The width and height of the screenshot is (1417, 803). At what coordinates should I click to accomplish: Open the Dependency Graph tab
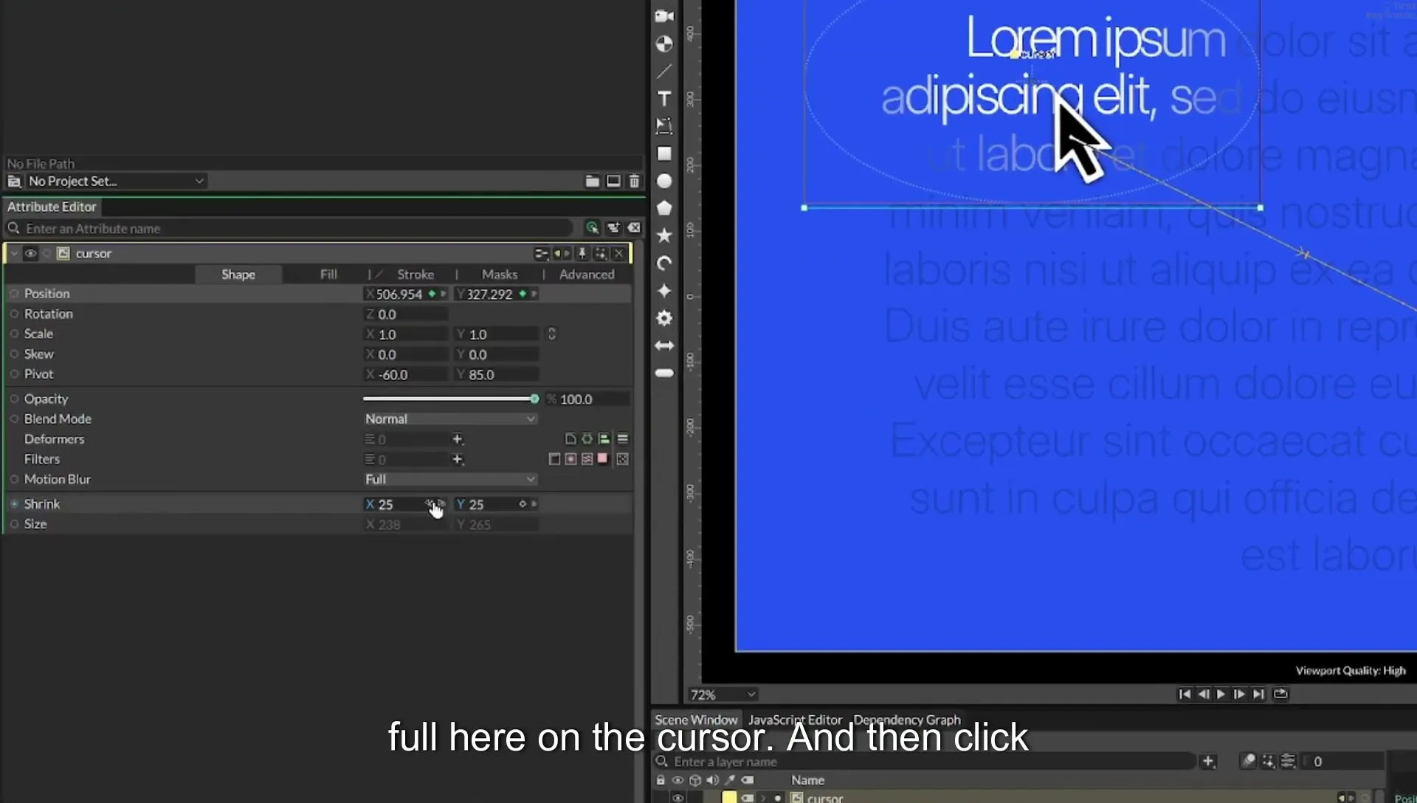907,720
